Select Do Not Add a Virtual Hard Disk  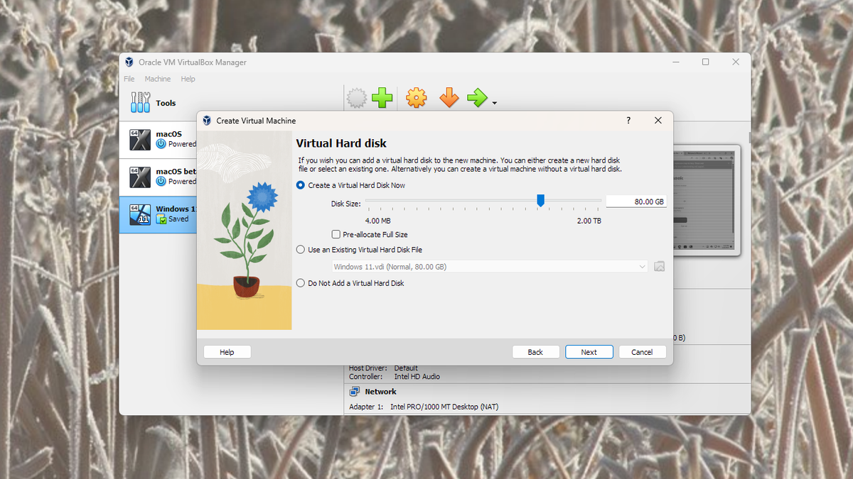coord(301,282)
